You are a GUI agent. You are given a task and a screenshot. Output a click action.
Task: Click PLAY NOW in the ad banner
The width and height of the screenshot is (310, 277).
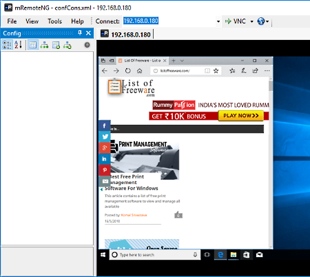[x=240, y=116]
